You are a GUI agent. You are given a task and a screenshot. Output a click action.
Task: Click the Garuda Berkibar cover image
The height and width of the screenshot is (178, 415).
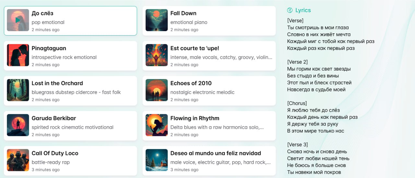coord(18,125)
